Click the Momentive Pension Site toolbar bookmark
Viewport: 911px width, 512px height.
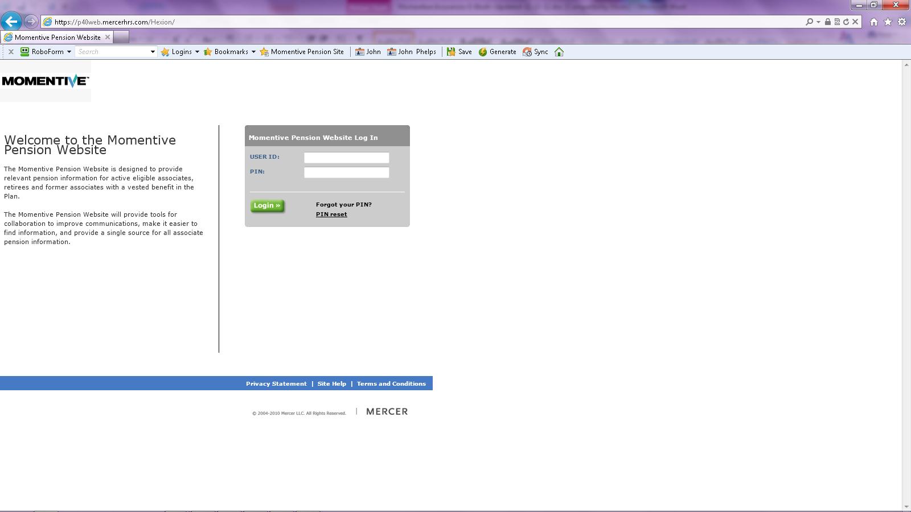point(302,52)
